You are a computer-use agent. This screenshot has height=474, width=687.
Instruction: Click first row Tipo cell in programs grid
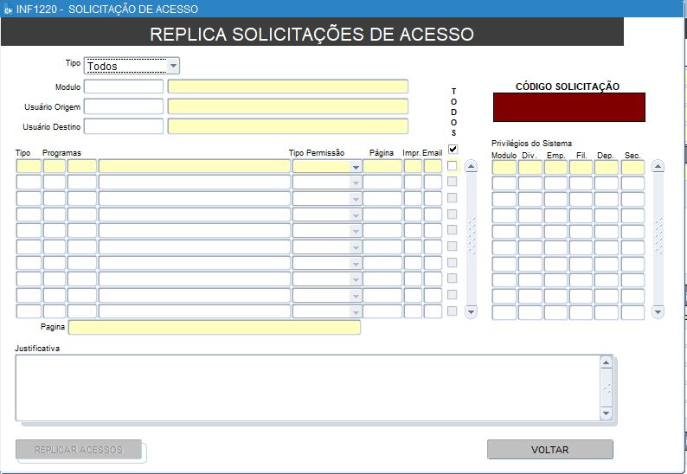(x=29, y=166)
